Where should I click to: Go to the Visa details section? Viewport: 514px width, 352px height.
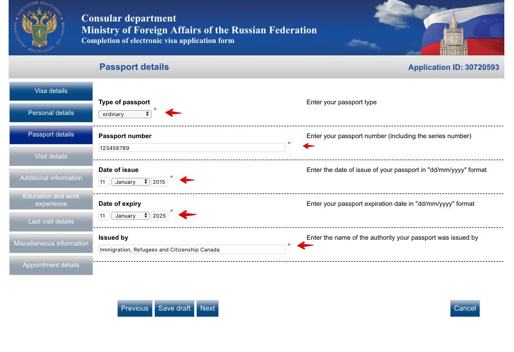click(51, 91)
